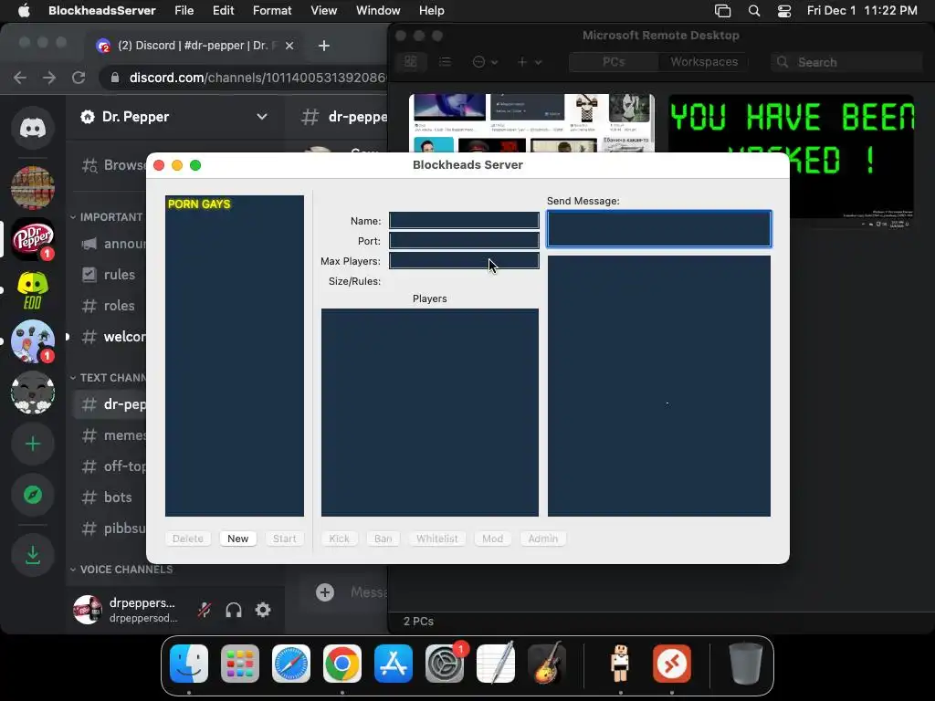The width and height of the screenshot is (935, 701).
Task: Switch to Workspaces tab in Remote Desktop
Action: [704, 62]
